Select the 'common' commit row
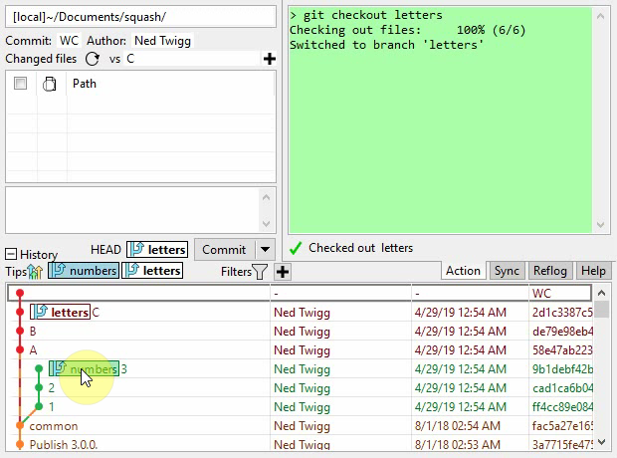The width and height of the screenshot is (617, 458). coord(54,425)
